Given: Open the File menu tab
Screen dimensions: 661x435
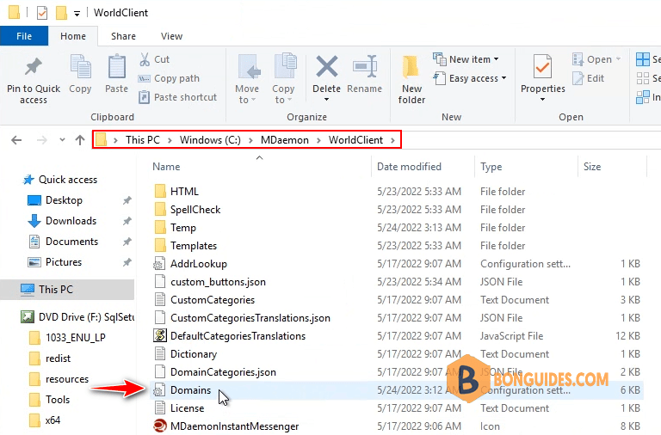Looking at the screenshot, I should (x=24, y=36).
